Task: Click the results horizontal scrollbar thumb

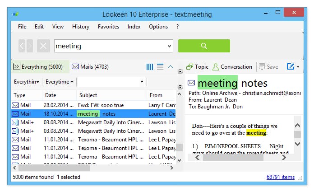Action: 54,168
